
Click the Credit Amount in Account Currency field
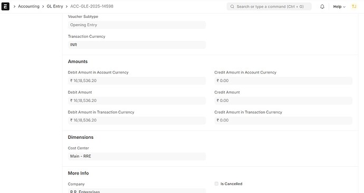click(x=283, y=81)
